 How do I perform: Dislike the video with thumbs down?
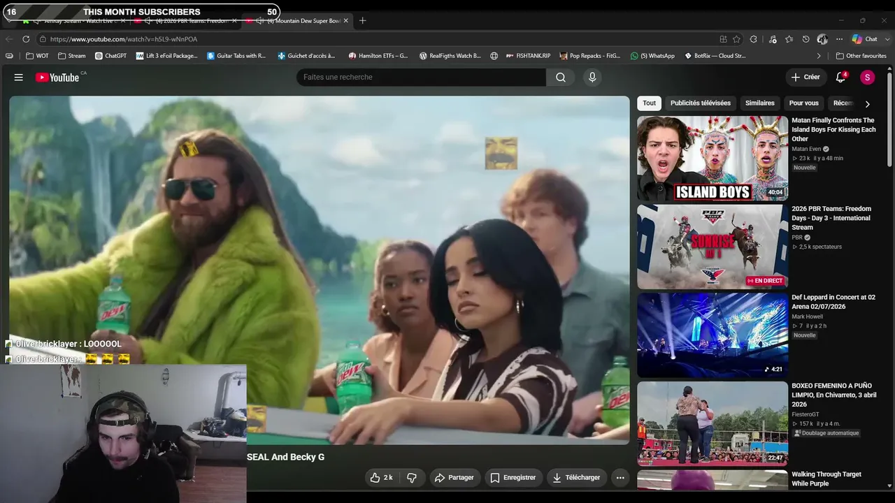tap(412, 478)
